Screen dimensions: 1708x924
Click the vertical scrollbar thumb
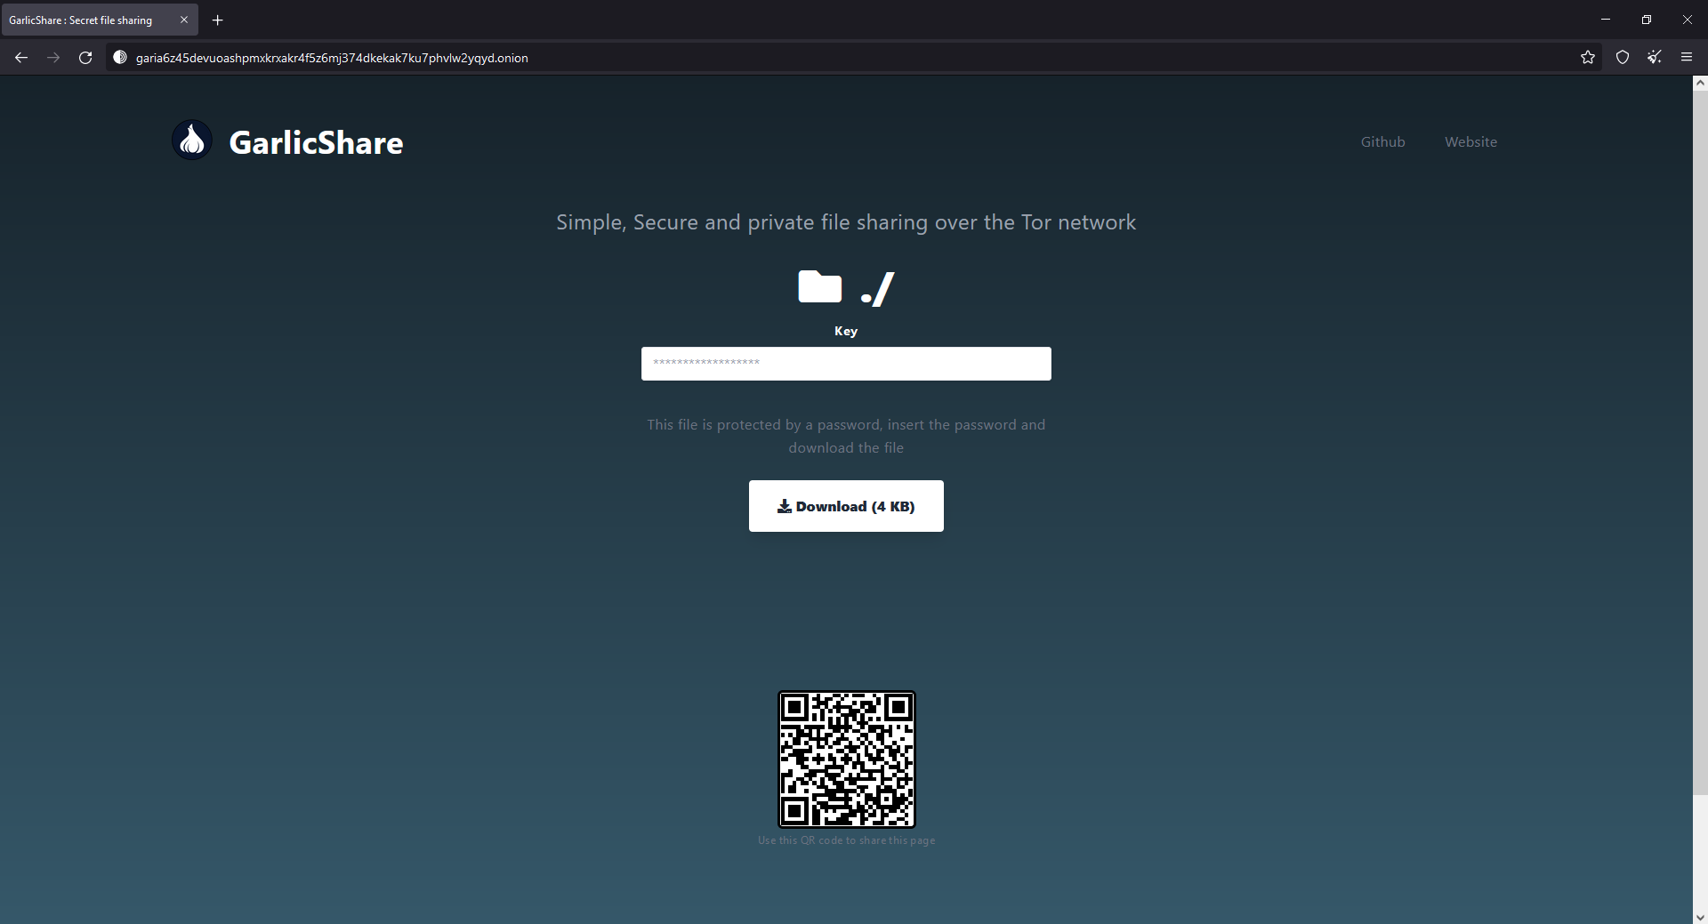click(x=1700, y=442)
